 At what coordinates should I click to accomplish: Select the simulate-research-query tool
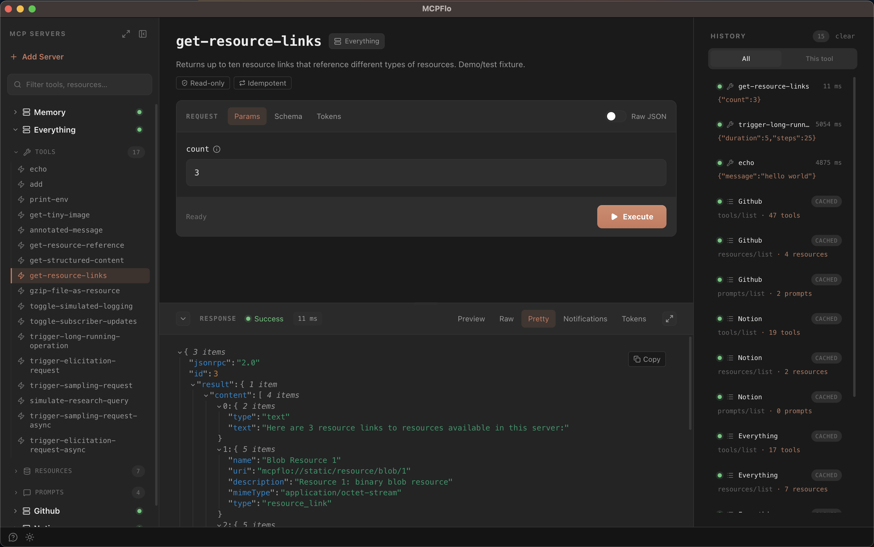[x=80, y=400]
